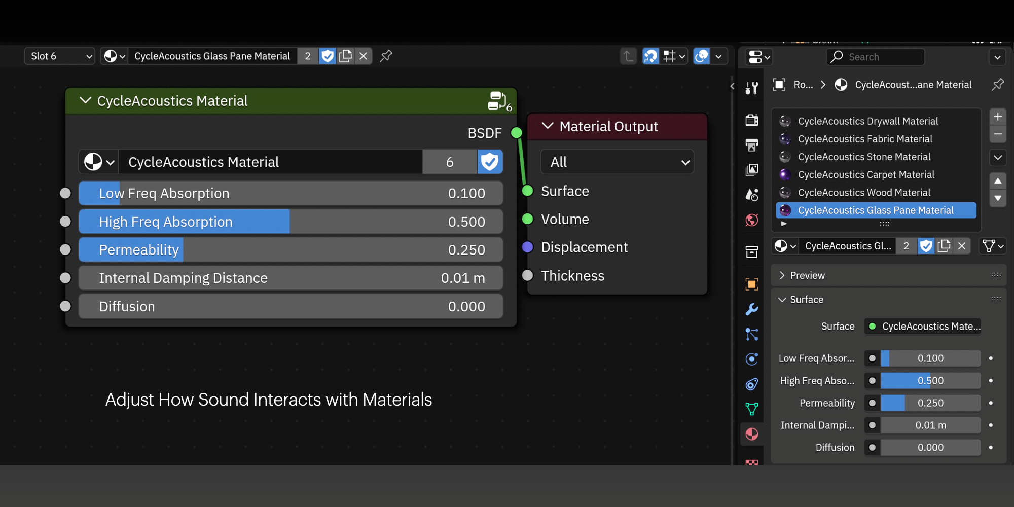Open the Material properties tab

(x=752, y=434)
